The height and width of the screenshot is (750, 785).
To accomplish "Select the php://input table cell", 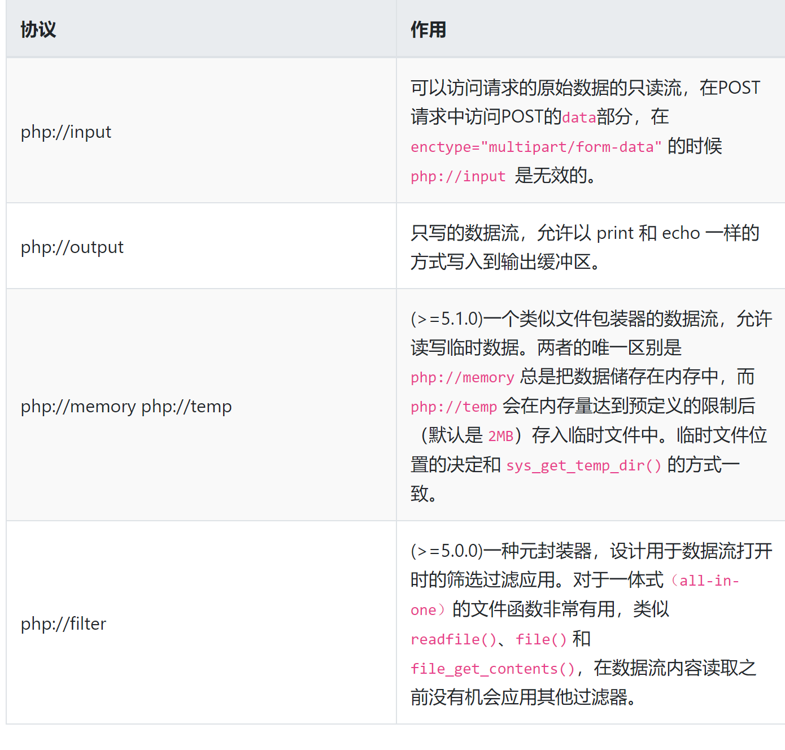I will [201, 131].
